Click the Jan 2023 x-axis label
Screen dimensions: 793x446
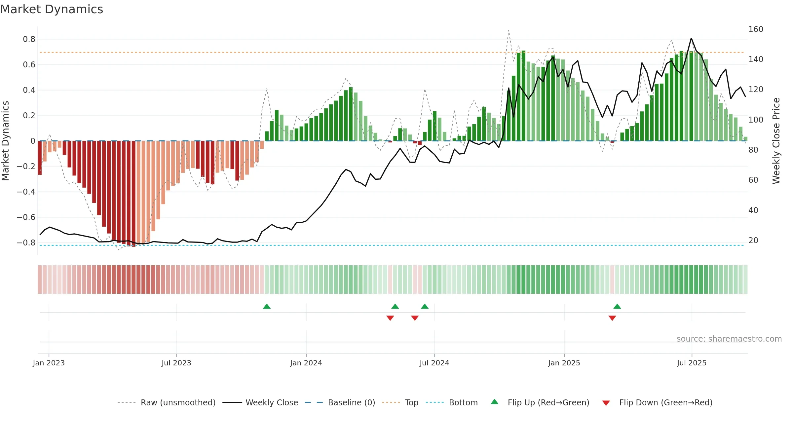49,363
